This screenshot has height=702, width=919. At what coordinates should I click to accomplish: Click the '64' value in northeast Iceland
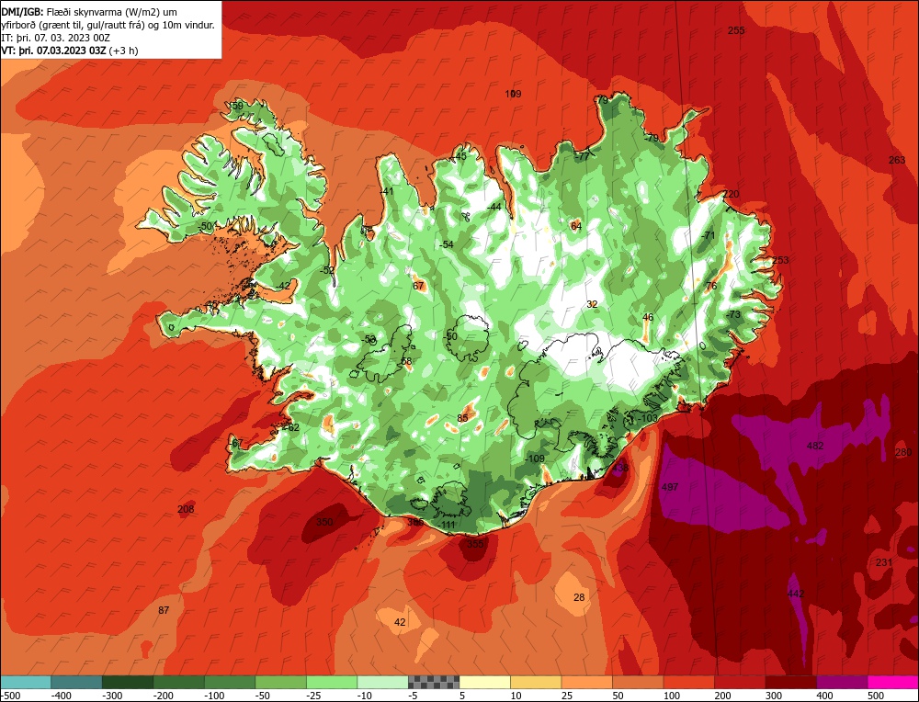[576, 226]
